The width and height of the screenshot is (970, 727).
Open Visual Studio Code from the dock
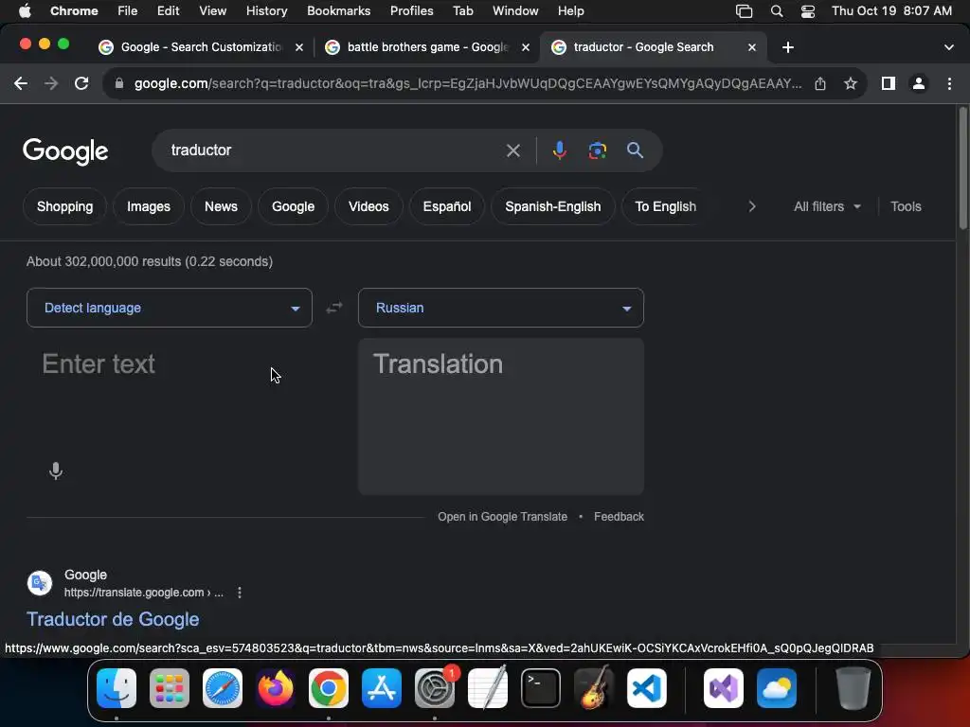pyautogui.click(x=646, y=688)
